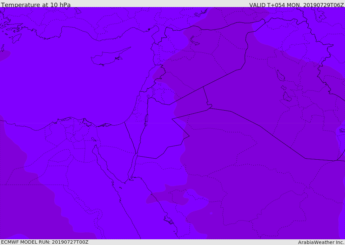Click the 'VALID T+054 MON. 20190729T06Z' label
Screen dimensions: 345x245
[296, 5]
